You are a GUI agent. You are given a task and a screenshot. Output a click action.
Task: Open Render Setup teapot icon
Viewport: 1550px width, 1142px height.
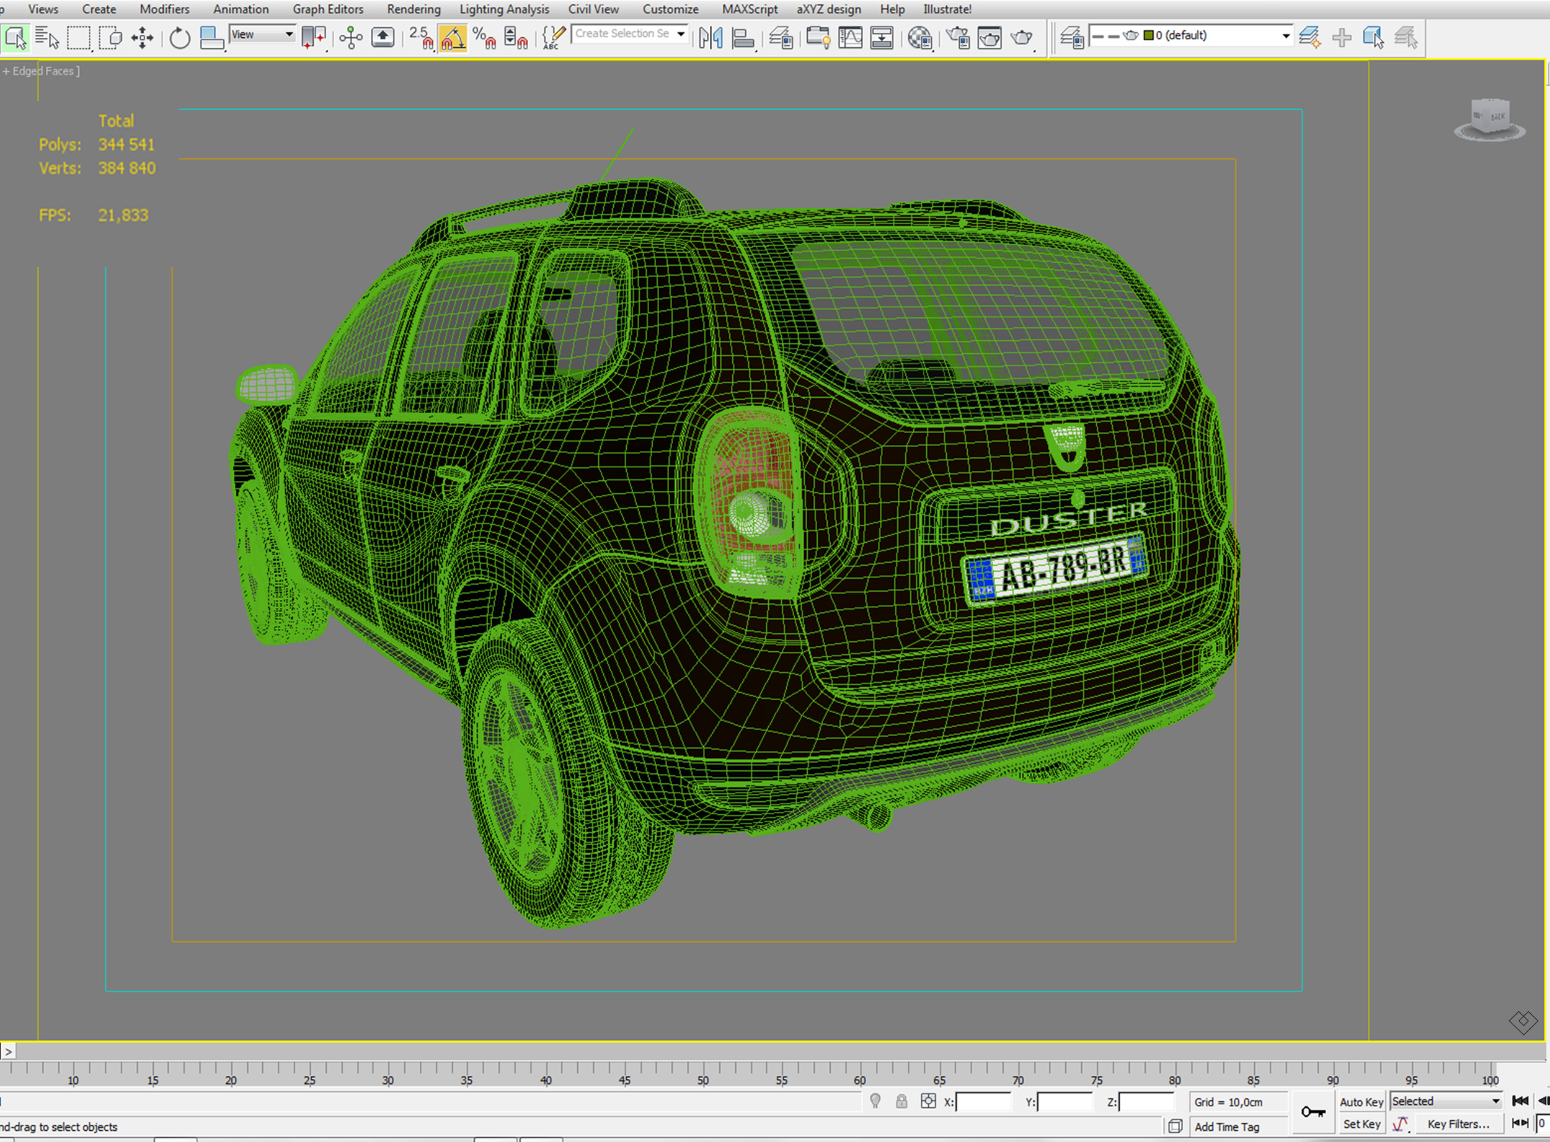tap(958, 37)
